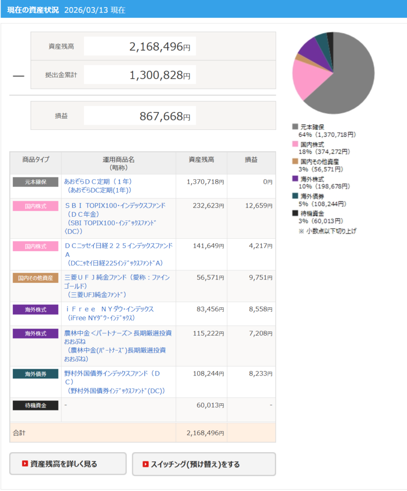Open the 三菱UFJ純金ファンド product link

click(116, 278)
